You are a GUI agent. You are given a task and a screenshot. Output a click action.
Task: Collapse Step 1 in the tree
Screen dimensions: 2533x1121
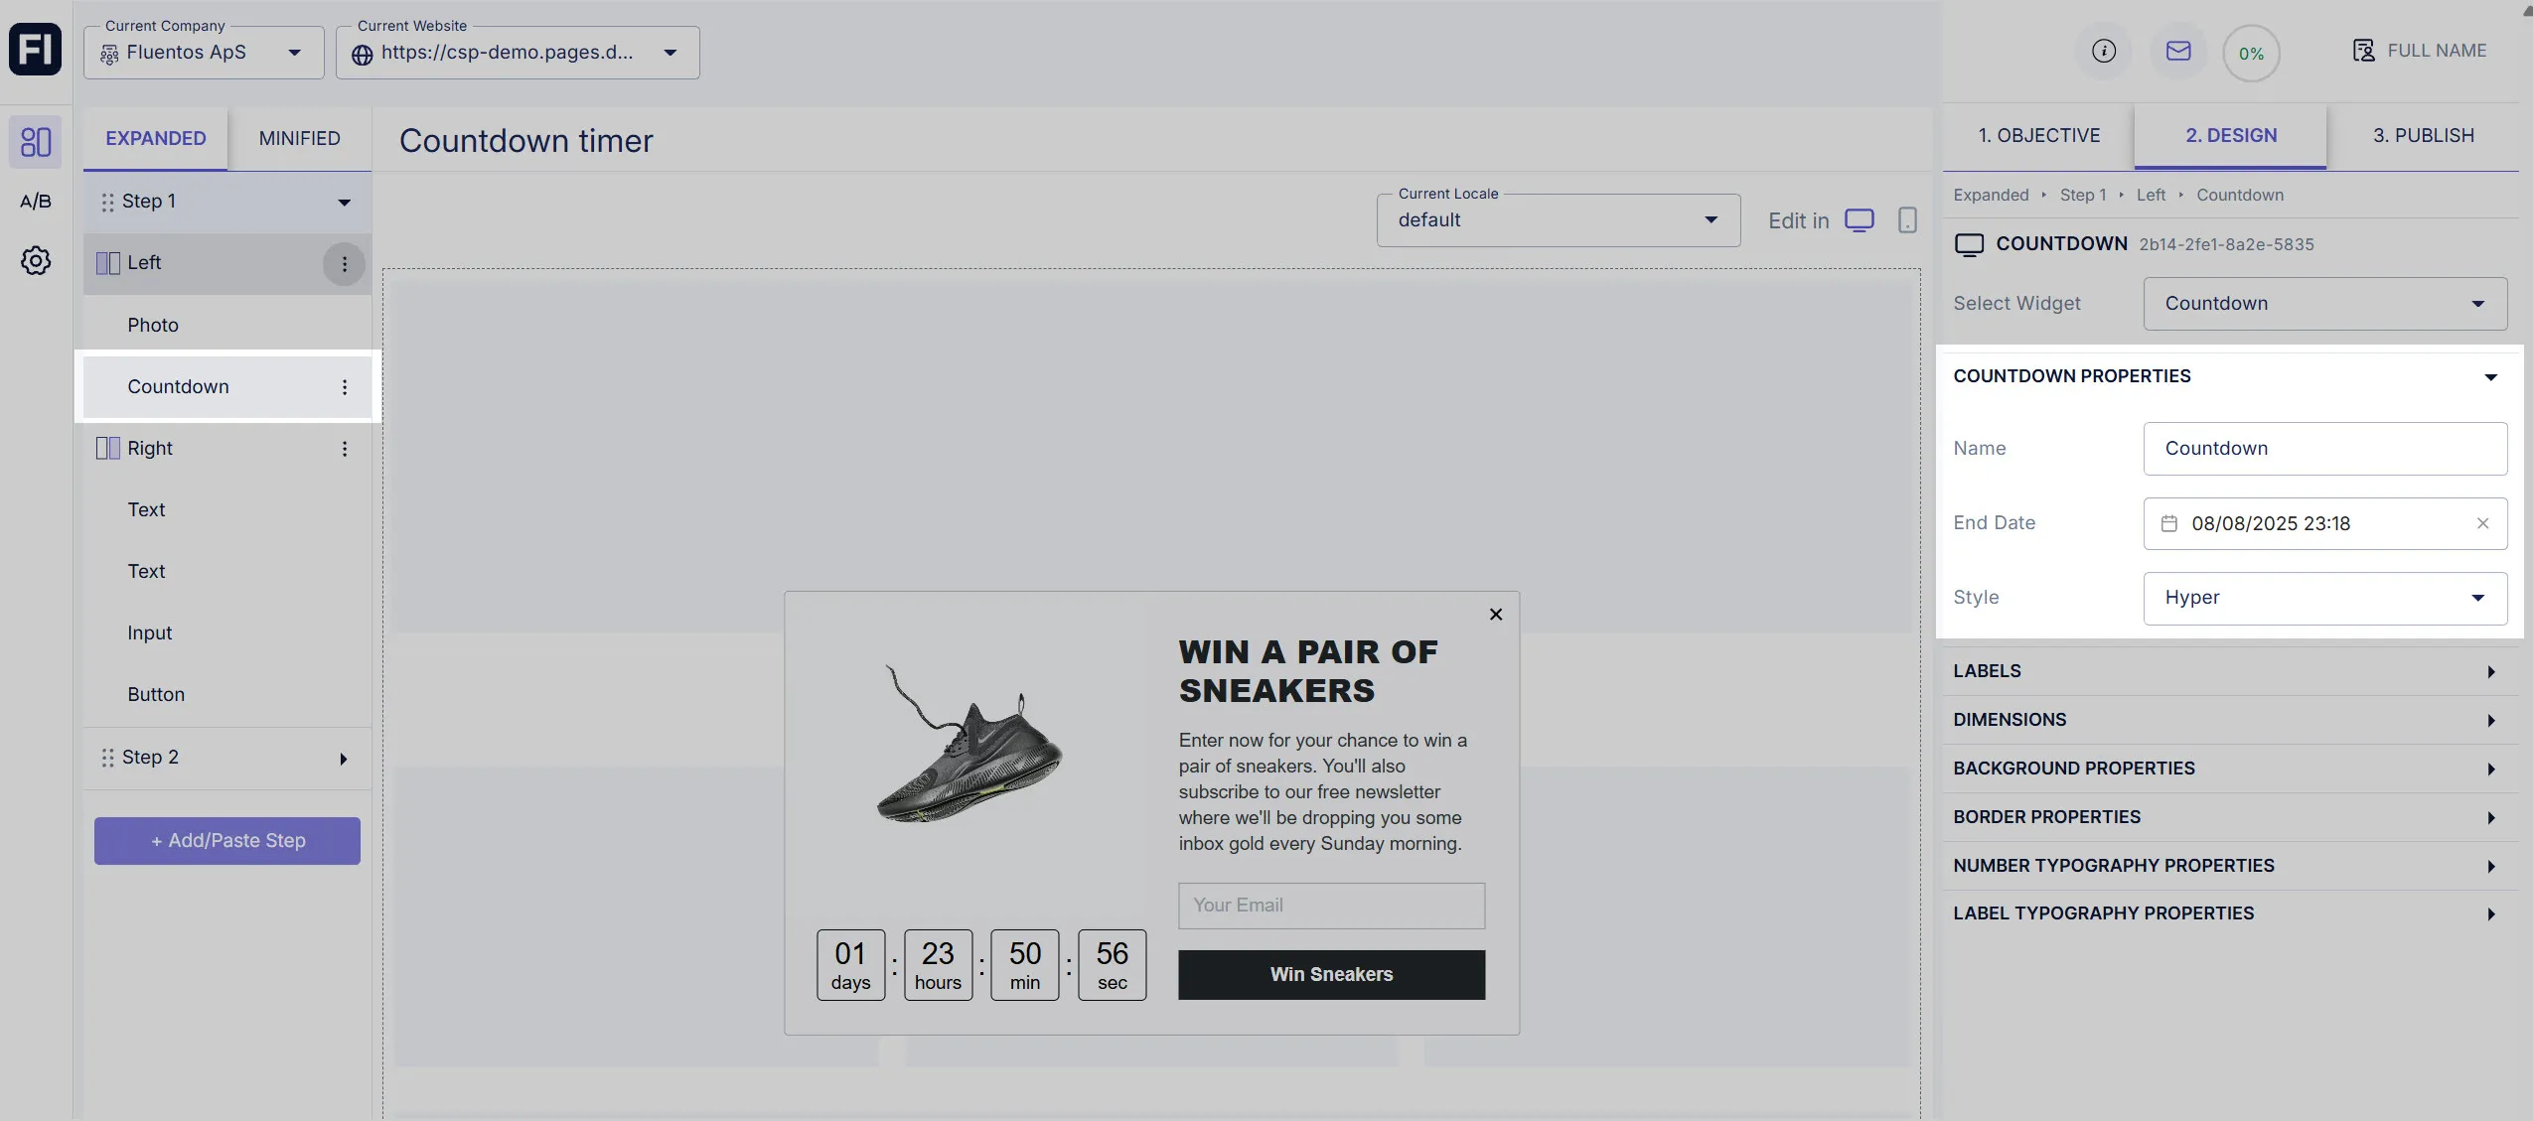(x=344, y=203)
